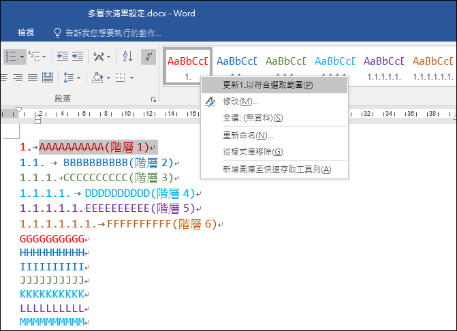This screenshot has height=331, width=457.
Task: Toggle show/hide paragraph marks
Action: click(148, 57)
